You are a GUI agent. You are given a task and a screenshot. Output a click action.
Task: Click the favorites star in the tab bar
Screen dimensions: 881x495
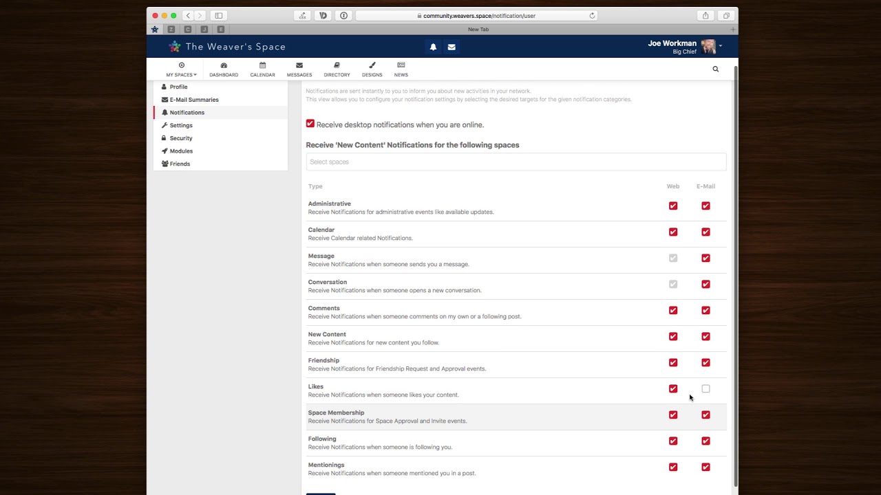pos(154,30)
